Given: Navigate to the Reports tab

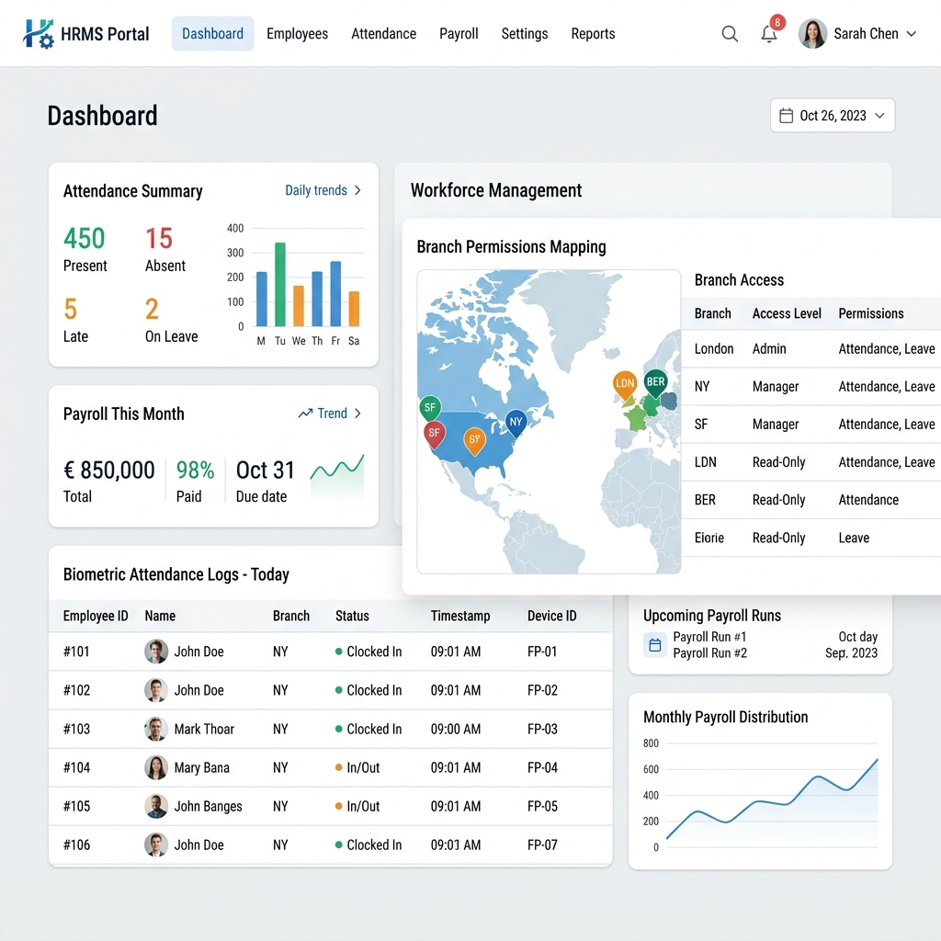Looking at the screenshot, I should click(593, 34).
